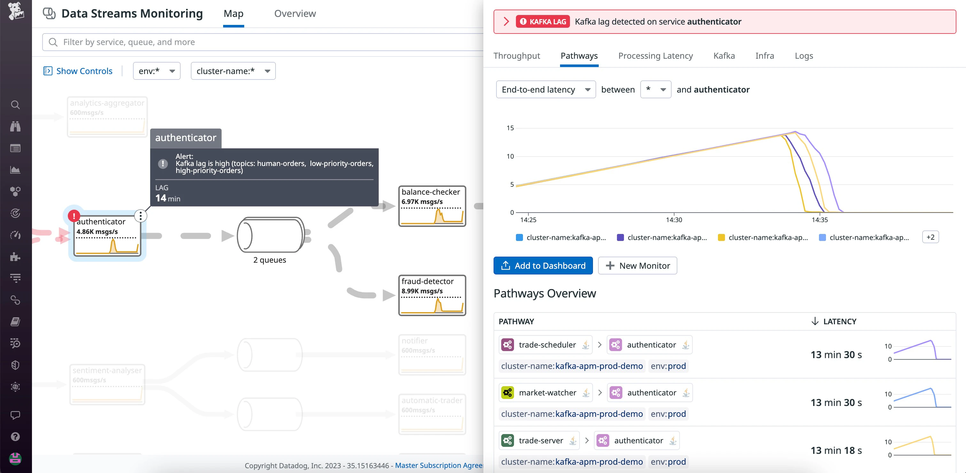
Task: Switch to the Overview tab
Action: (x=295, y=13)
